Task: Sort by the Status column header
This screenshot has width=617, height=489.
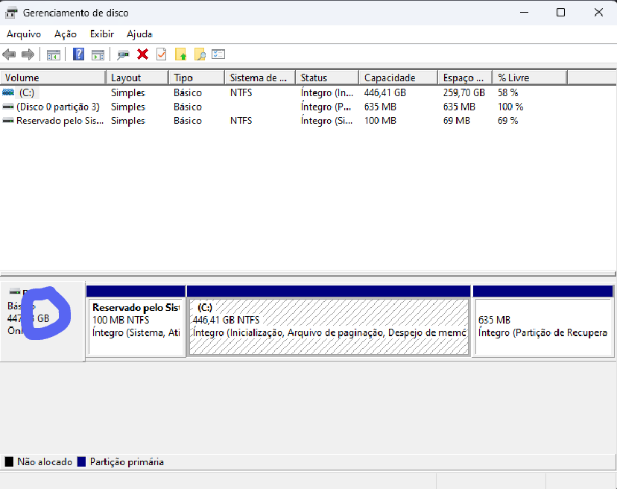Action: point(327,78)
